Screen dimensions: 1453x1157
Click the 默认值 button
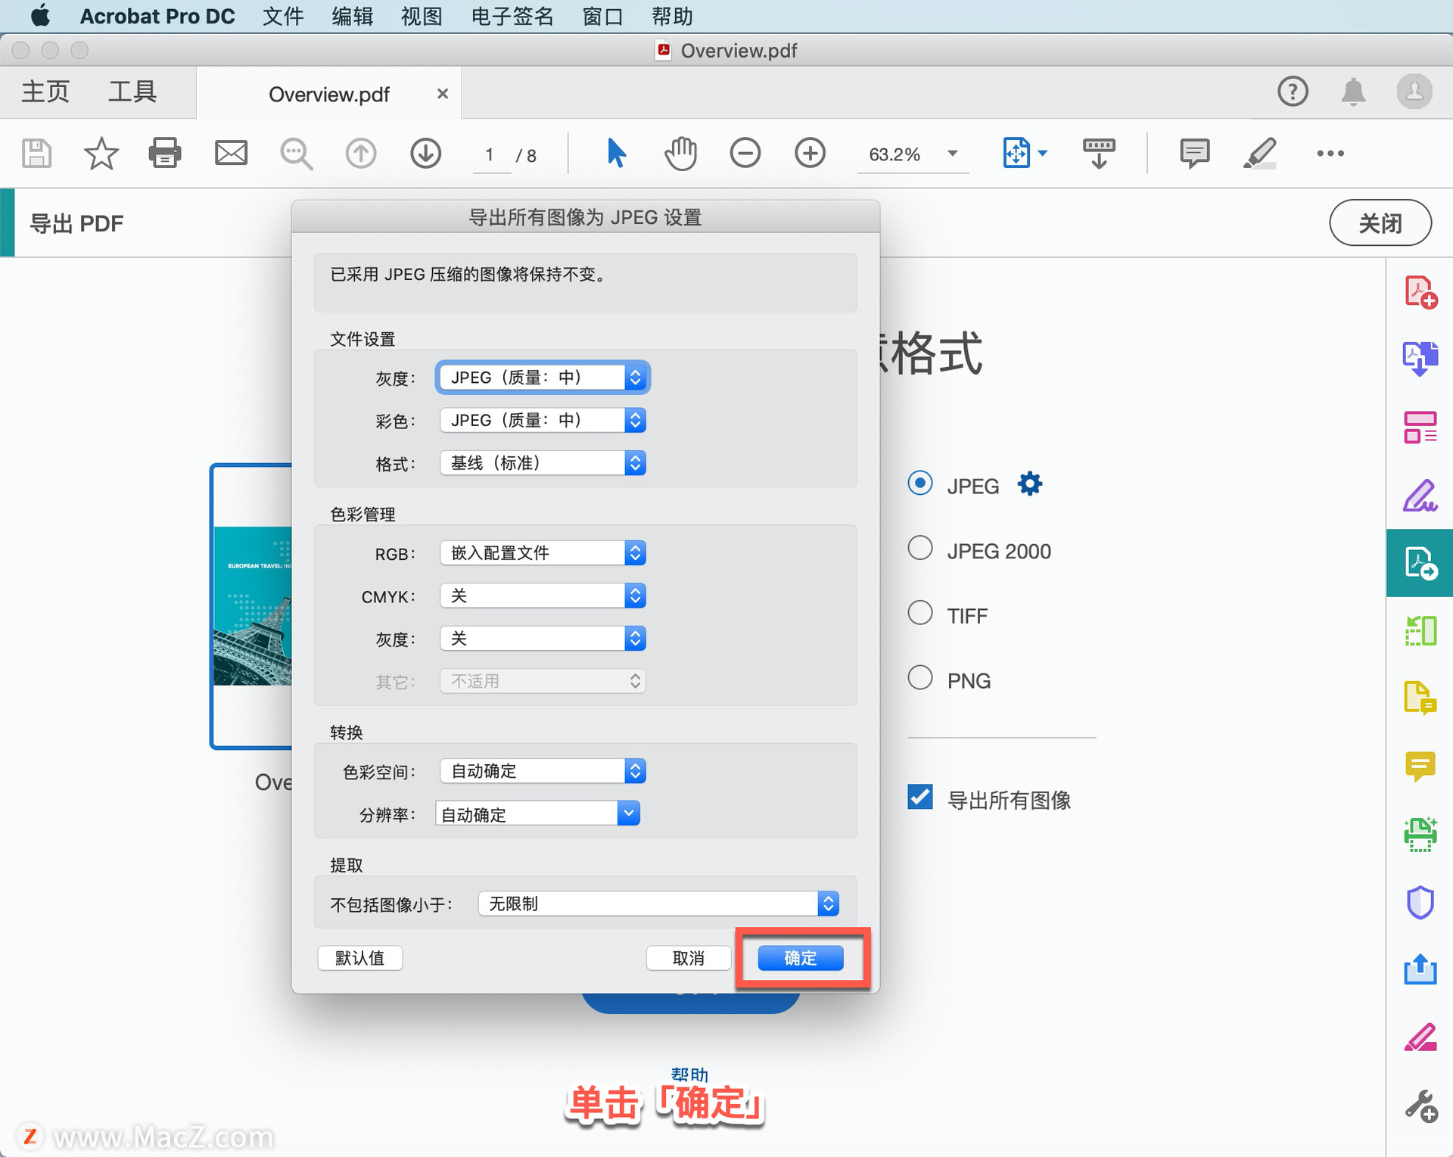(359, 958)
